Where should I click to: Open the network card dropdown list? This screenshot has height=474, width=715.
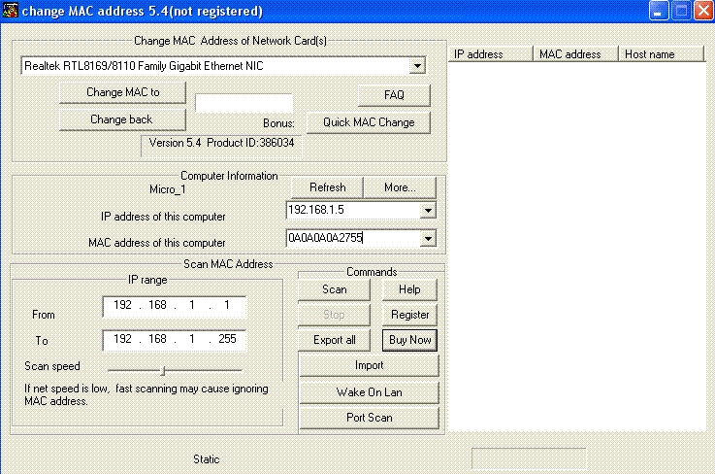417,66
